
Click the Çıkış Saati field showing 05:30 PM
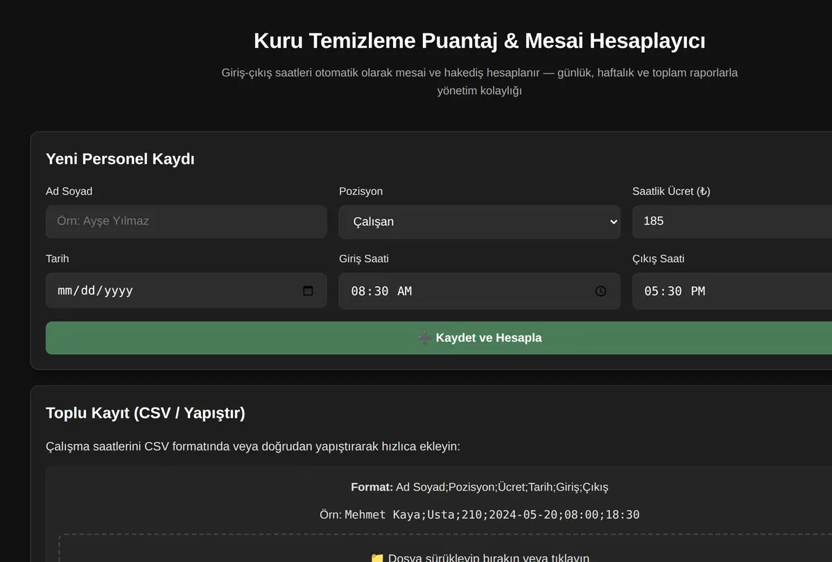click(x=732, y=291)
